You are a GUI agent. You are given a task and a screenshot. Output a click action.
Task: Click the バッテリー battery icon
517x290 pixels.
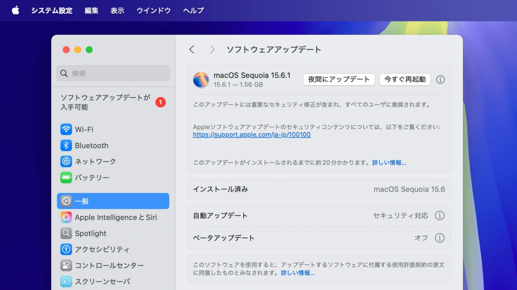coord(66,178)
